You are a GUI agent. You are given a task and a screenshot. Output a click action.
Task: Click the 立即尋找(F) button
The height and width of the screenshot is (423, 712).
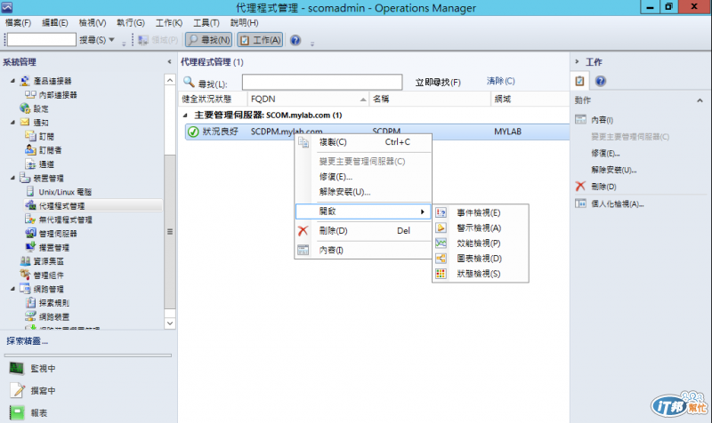pos(438,82)
